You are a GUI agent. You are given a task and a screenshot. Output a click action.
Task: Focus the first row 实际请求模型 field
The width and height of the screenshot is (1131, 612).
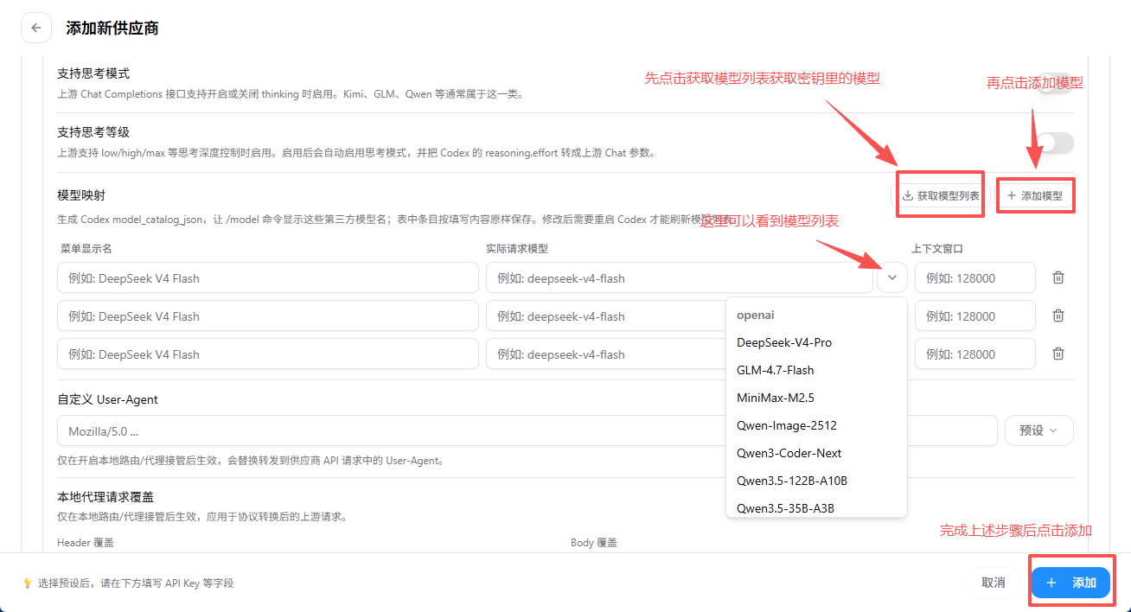coord(680,277)
